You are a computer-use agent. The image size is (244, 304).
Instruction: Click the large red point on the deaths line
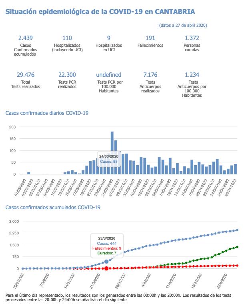(x=106, y=268)
